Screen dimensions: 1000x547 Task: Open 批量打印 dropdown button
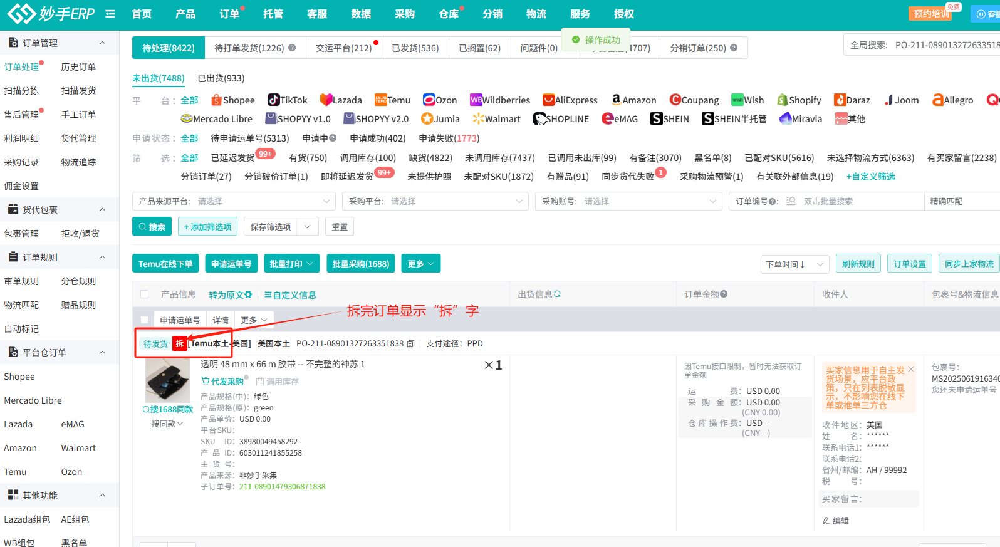tap(291, 264)
